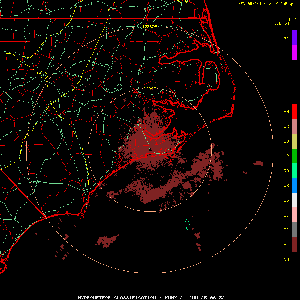Click the small green RA echoes offshore
300x300 pixels.
[187, 225]
